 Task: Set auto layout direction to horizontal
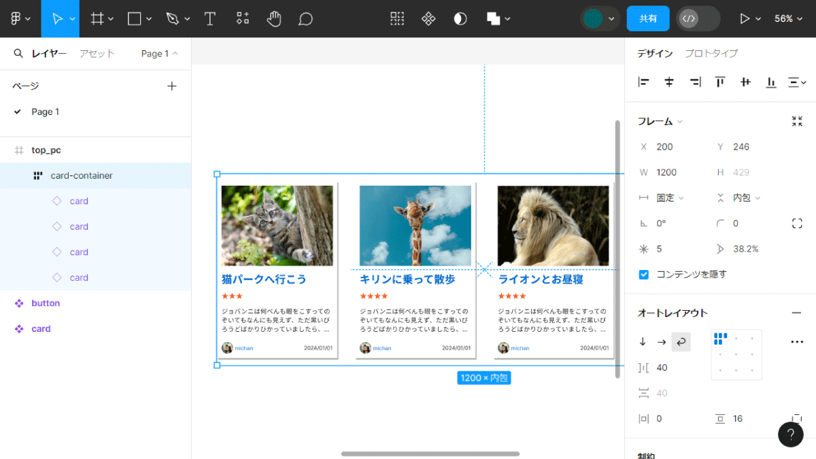click(662, 342)
